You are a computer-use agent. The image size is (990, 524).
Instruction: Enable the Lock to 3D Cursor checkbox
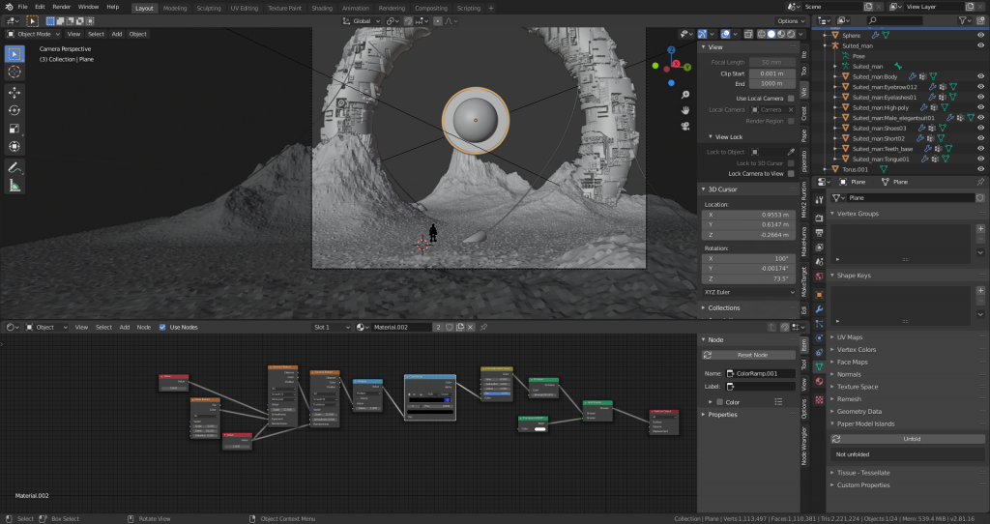tap(791, 163)
